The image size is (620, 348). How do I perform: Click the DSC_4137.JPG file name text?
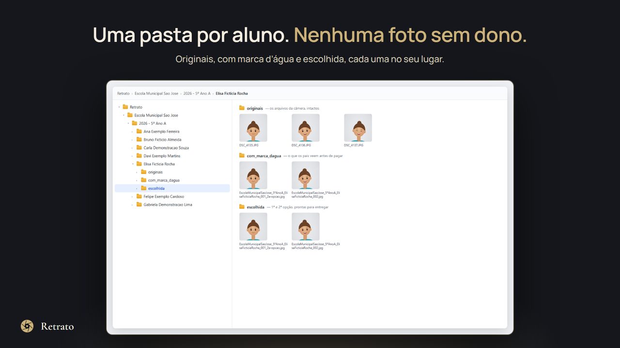[354, 145]
